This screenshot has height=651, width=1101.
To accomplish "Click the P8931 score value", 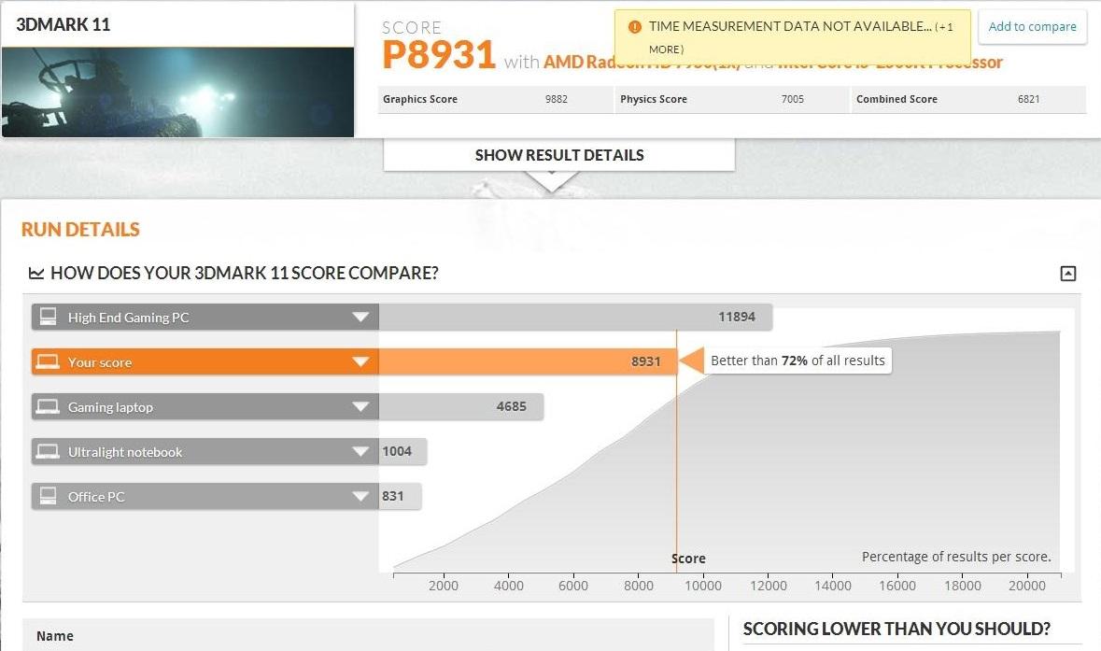I will (x=439, y=55).
